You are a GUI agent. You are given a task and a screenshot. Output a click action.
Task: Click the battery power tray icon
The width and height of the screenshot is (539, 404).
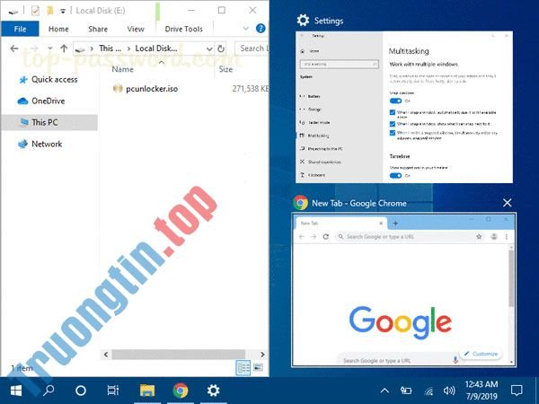click(x=406, y=391)
